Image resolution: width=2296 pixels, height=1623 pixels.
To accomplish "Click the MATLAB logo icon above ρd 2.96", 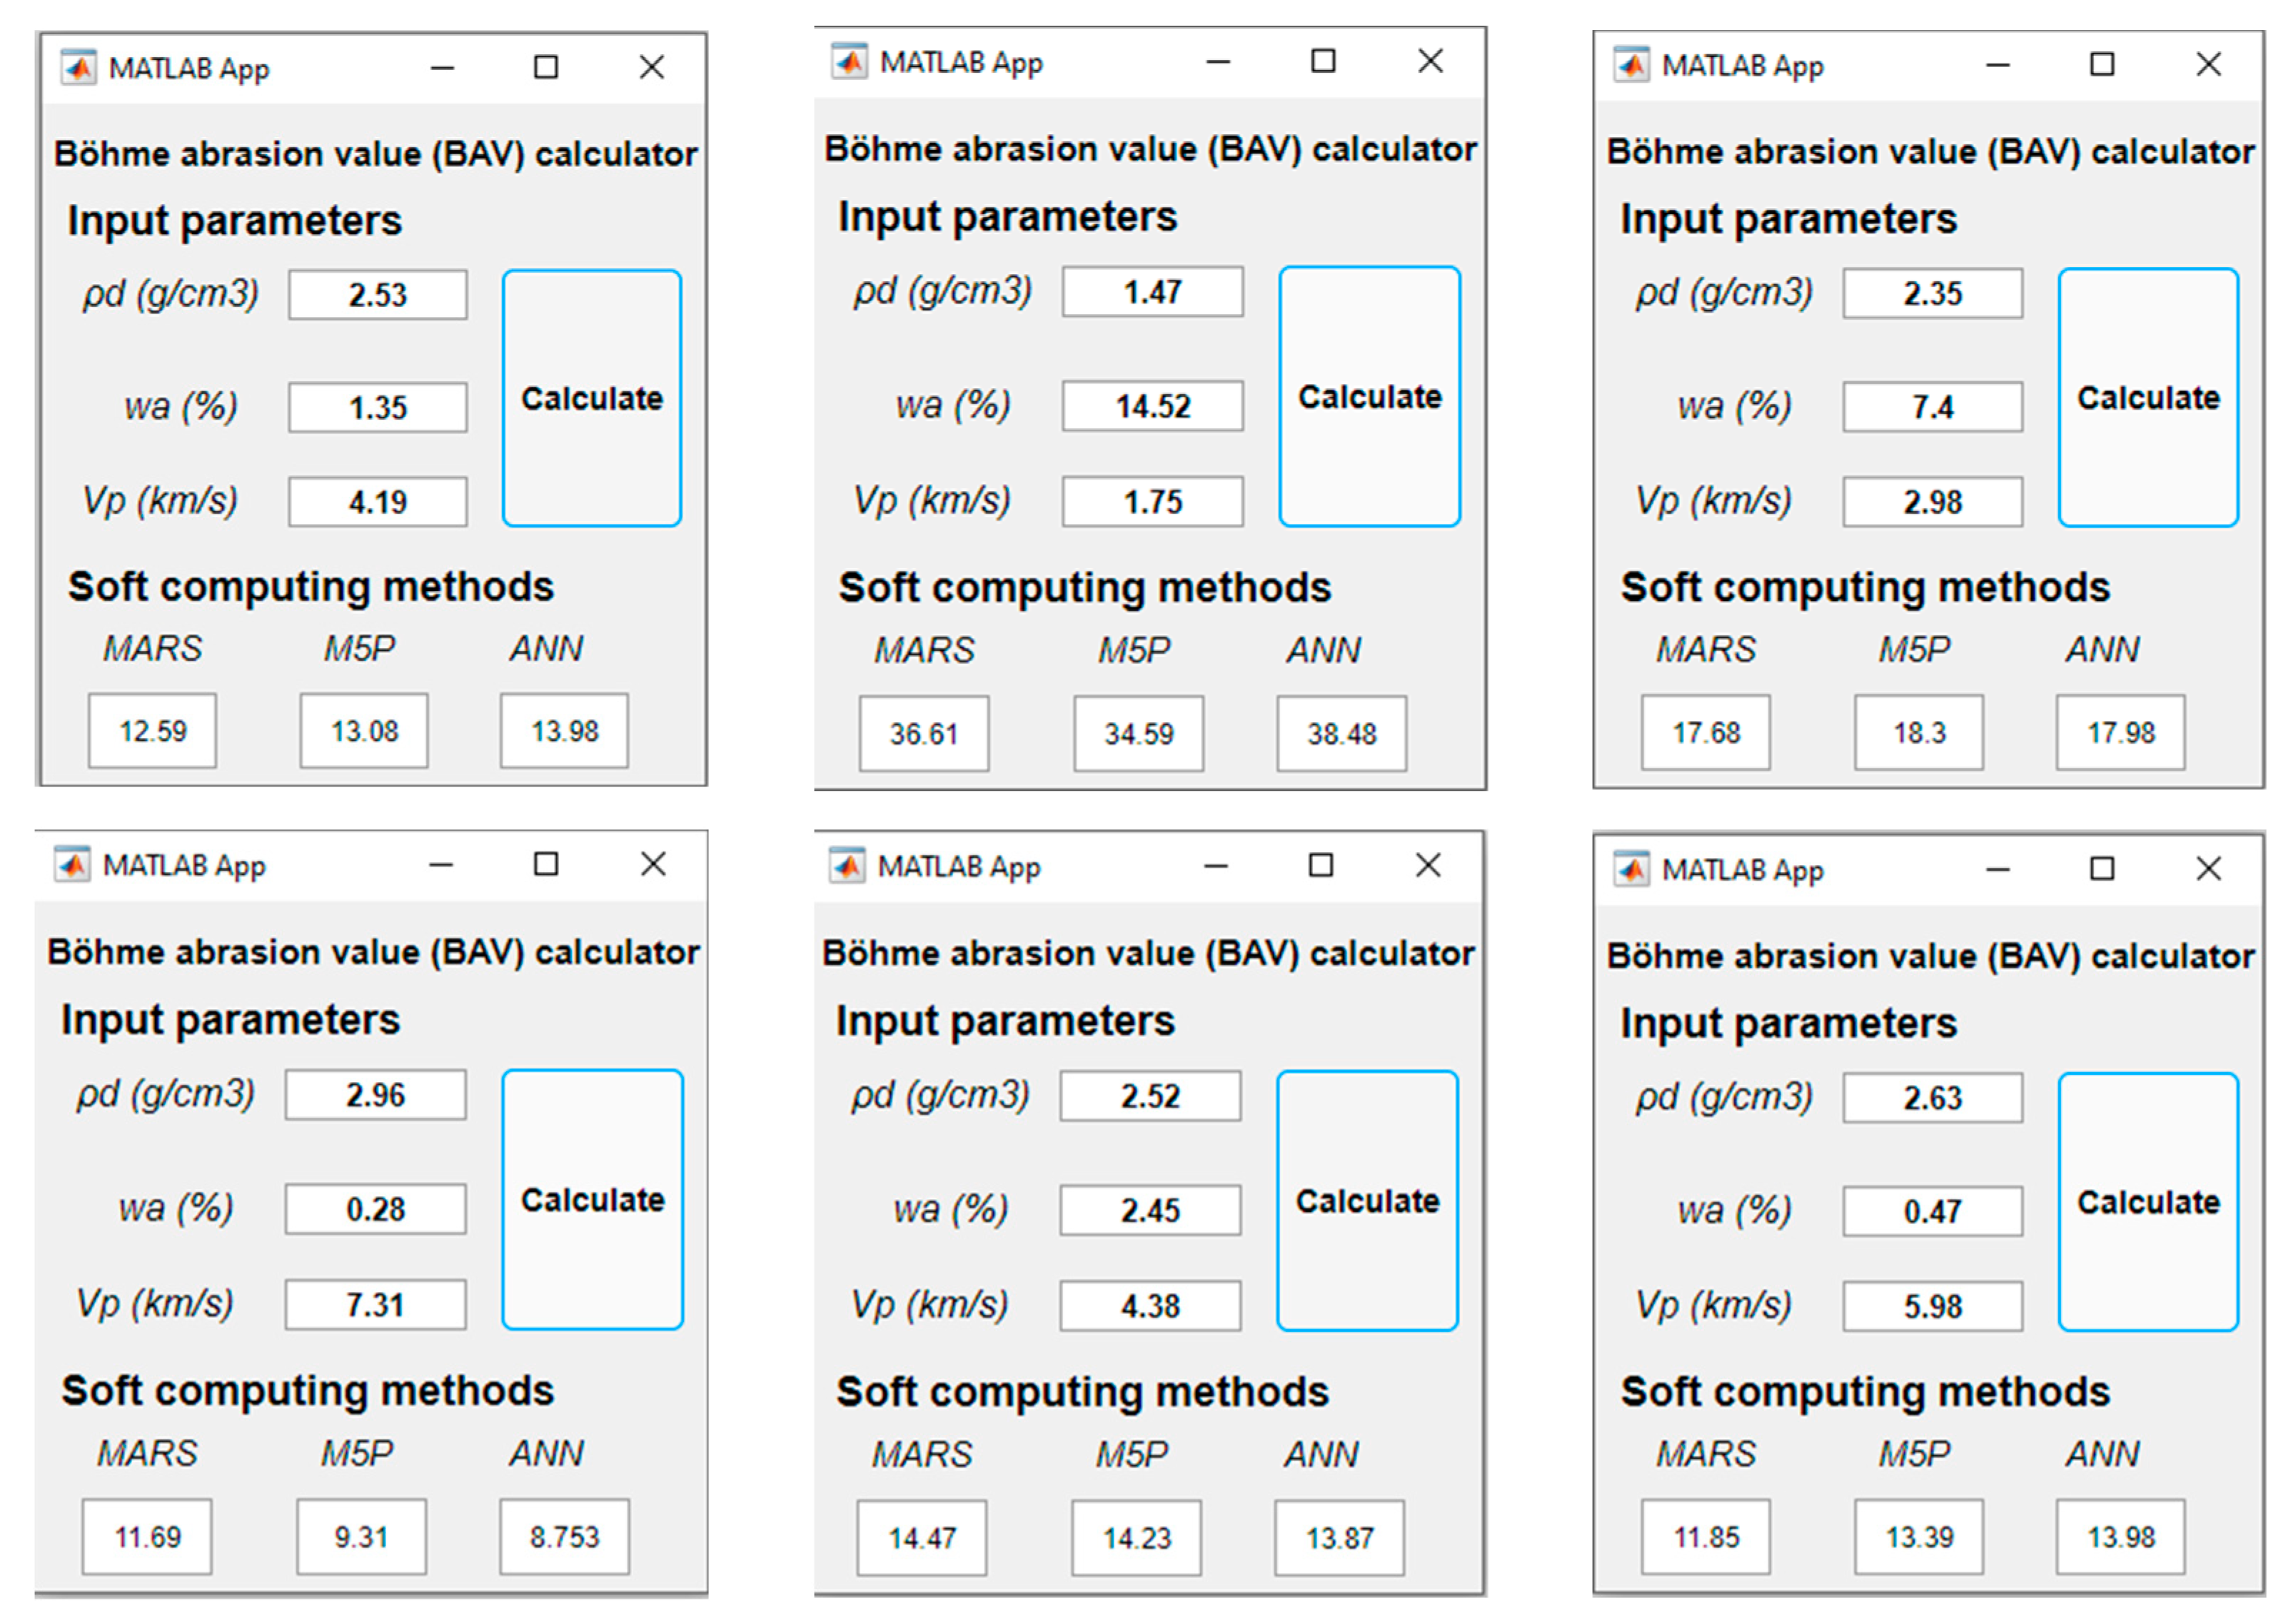I will 72,865.
